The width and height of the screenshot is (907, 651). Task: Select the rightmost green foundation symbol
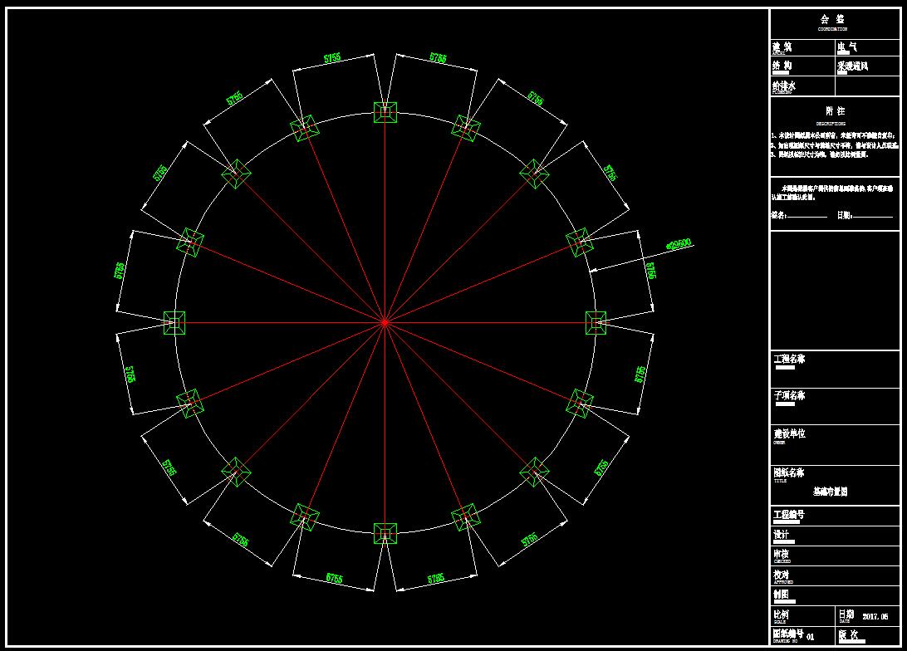pos(596,323)
